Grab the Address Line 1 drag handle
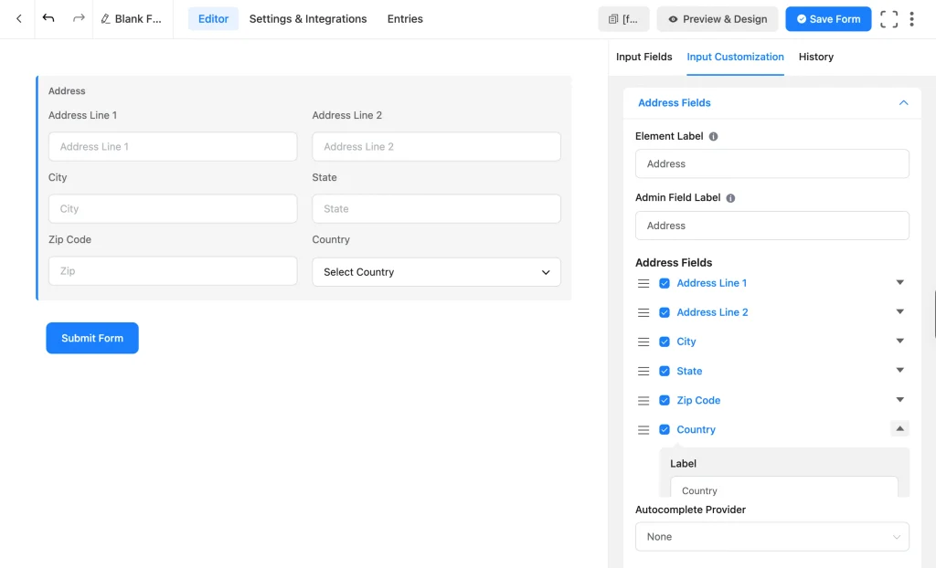 click(x=643, y=283)
